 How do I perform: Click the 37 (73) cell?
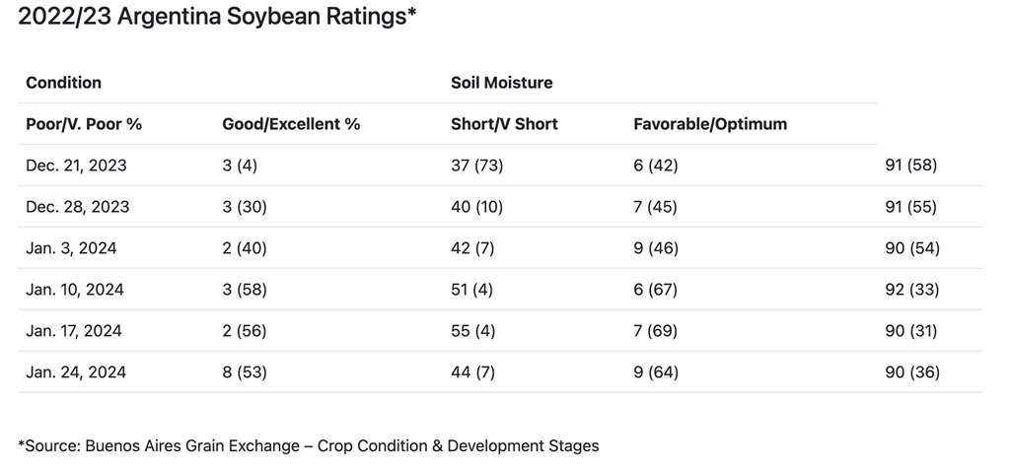coord(476,166)
